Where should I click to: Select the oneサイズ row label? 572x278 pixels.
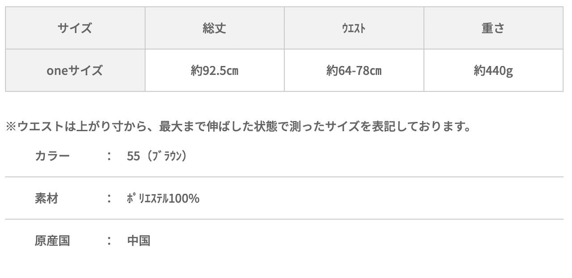(x=75, y=71)
